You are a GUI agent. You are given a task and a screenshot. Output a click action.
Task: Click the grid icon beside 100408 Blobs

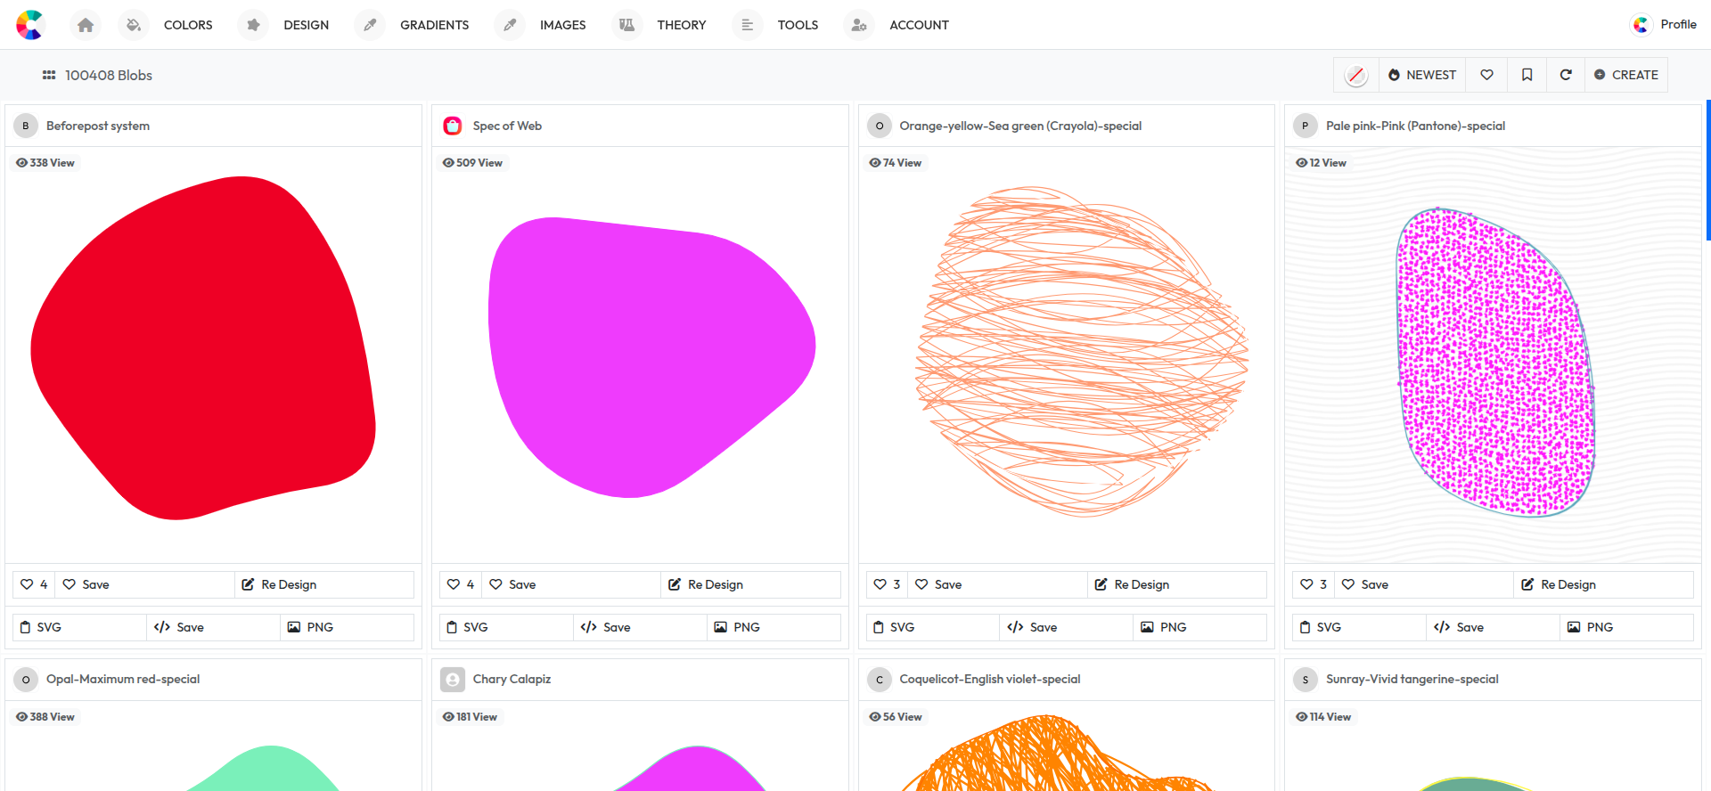49,76
